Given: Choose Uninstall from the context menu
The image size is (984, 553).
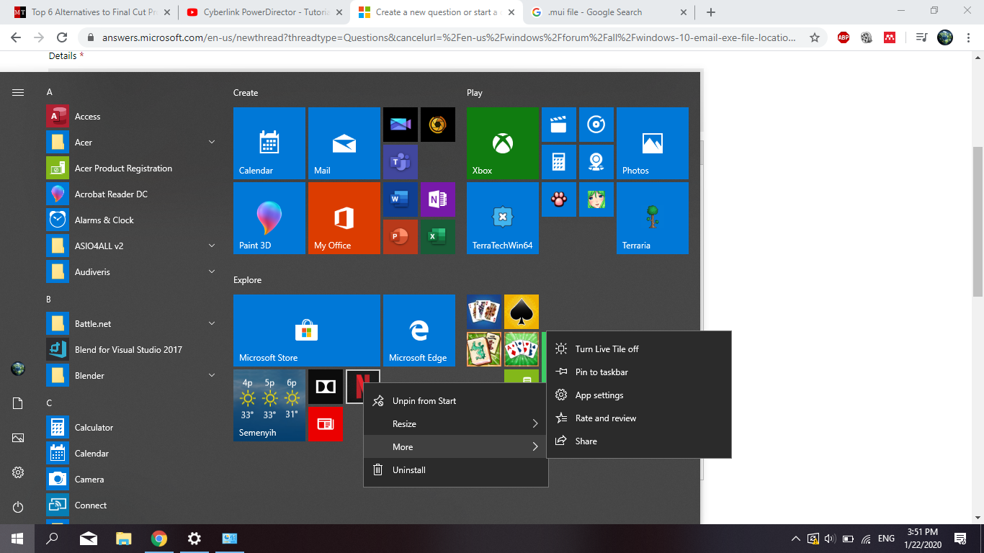Looking at the screenshot, I should 456,470.
